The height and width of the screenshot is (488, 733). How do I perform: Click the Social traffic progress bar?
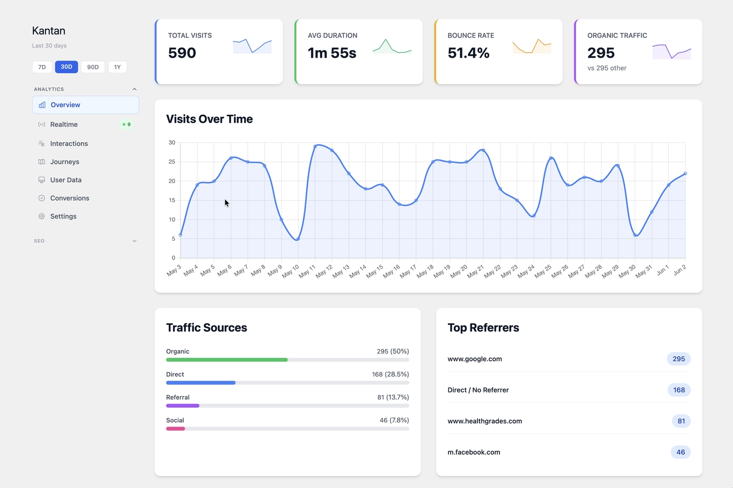click(288, 429)
